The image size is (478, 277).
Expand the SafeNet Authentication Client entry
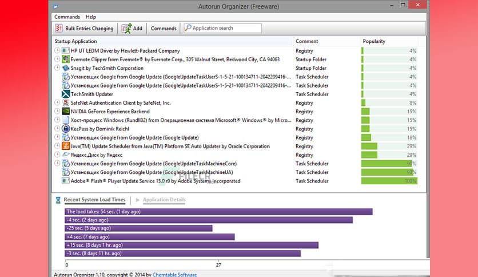pyautogui.click(x=57, y=102)
